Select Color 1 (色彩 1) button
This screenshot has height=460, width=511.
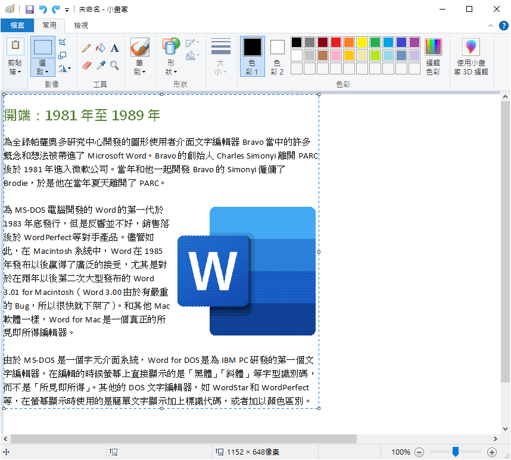click(x=253, y=57)
